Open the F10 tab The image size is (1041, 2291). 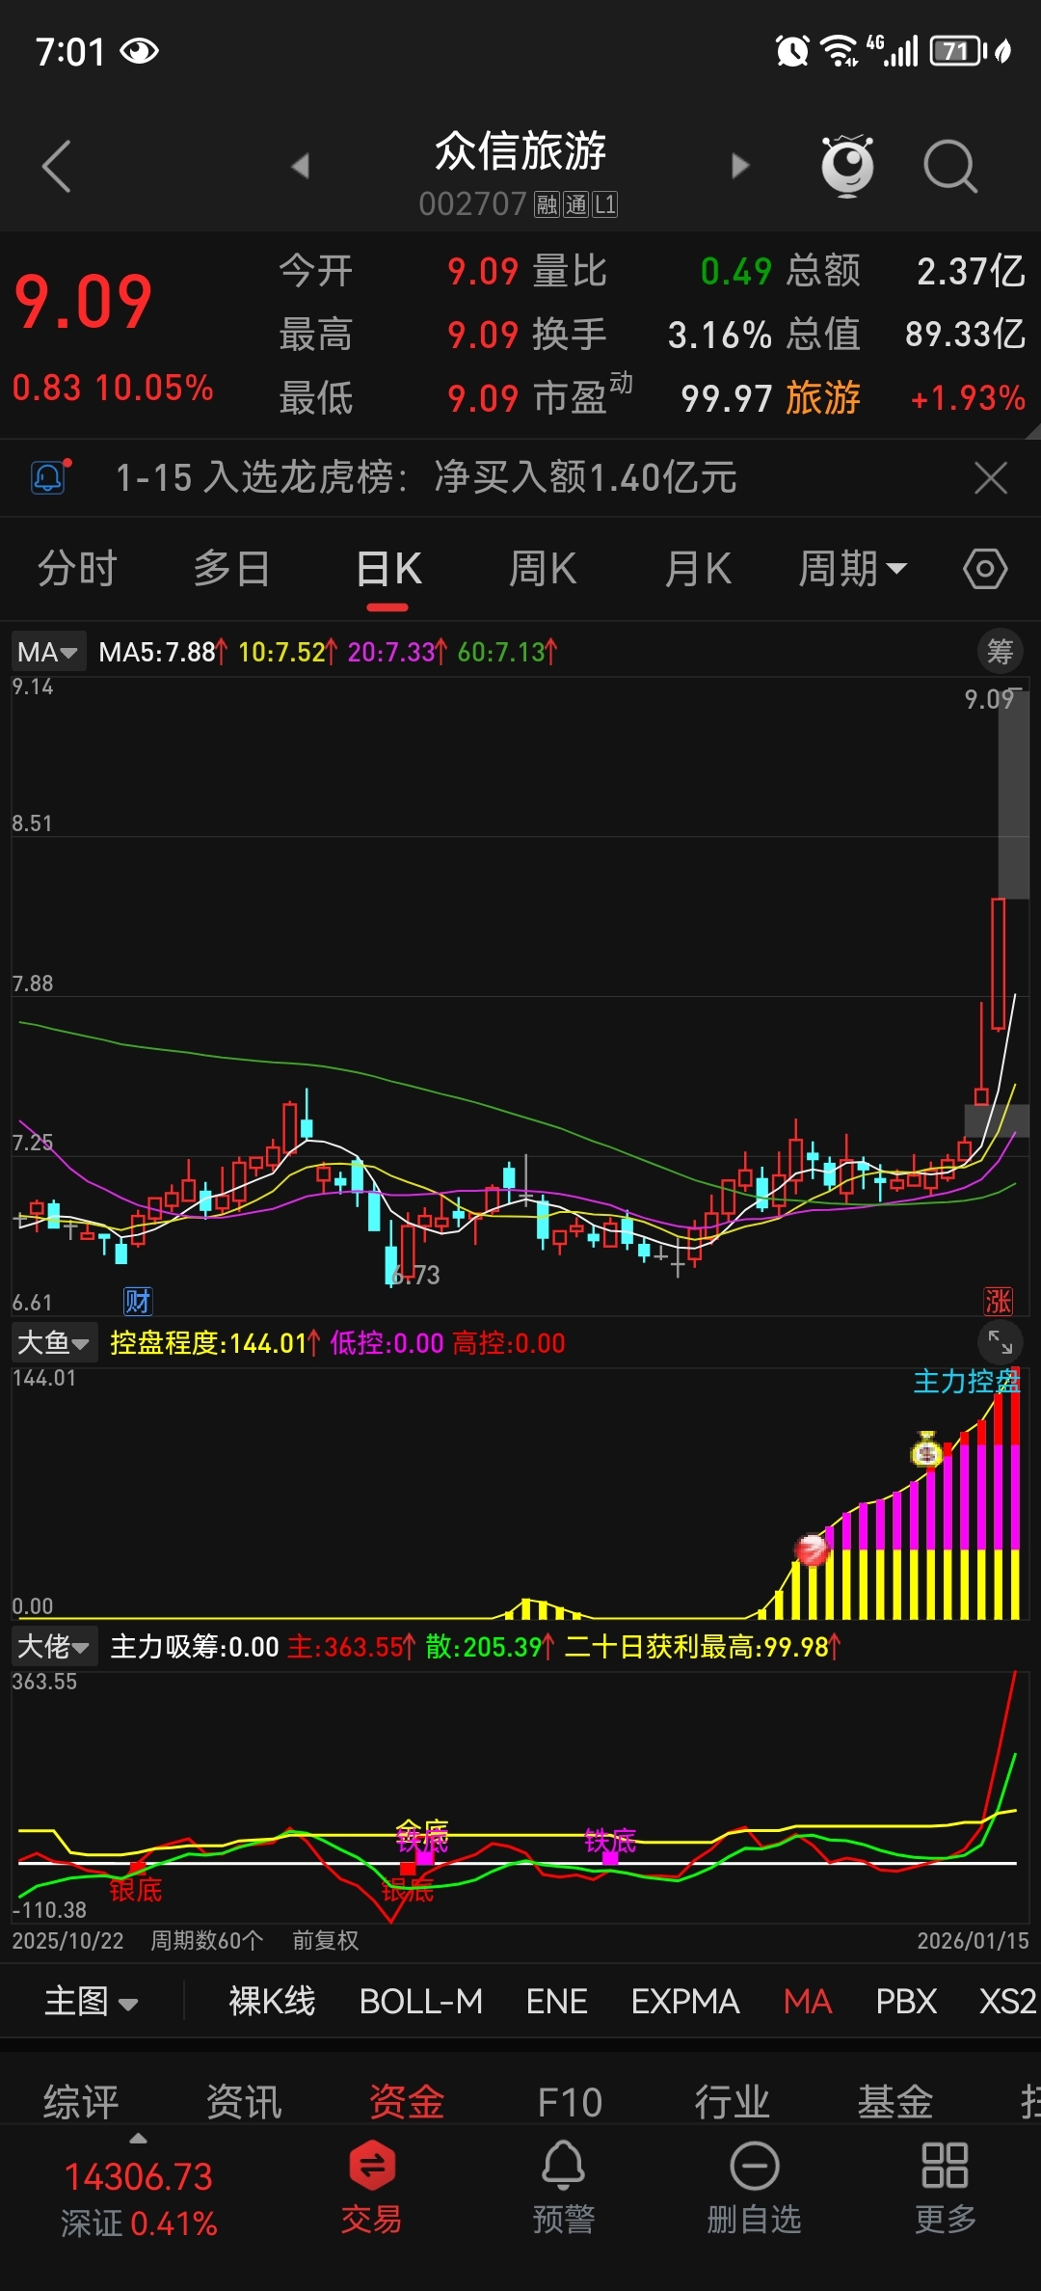570,2102
